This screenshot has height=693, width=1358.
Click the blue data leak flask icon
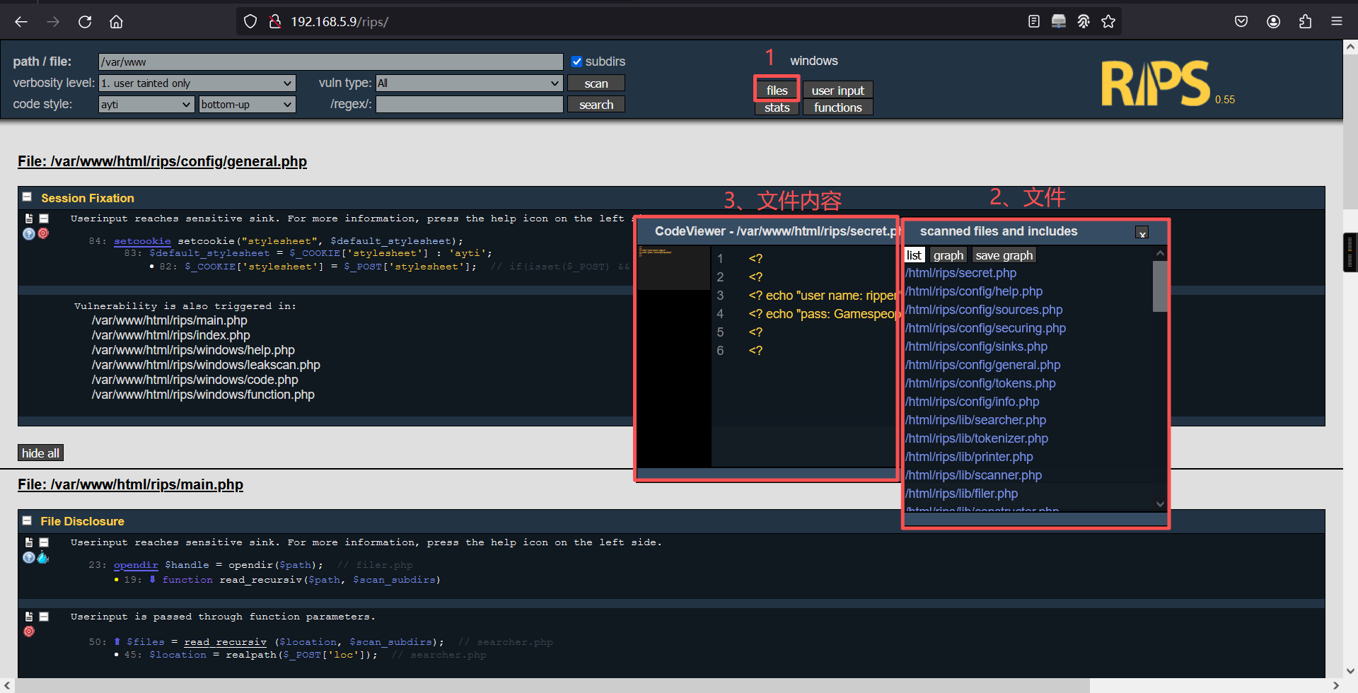tap(43, 557)
